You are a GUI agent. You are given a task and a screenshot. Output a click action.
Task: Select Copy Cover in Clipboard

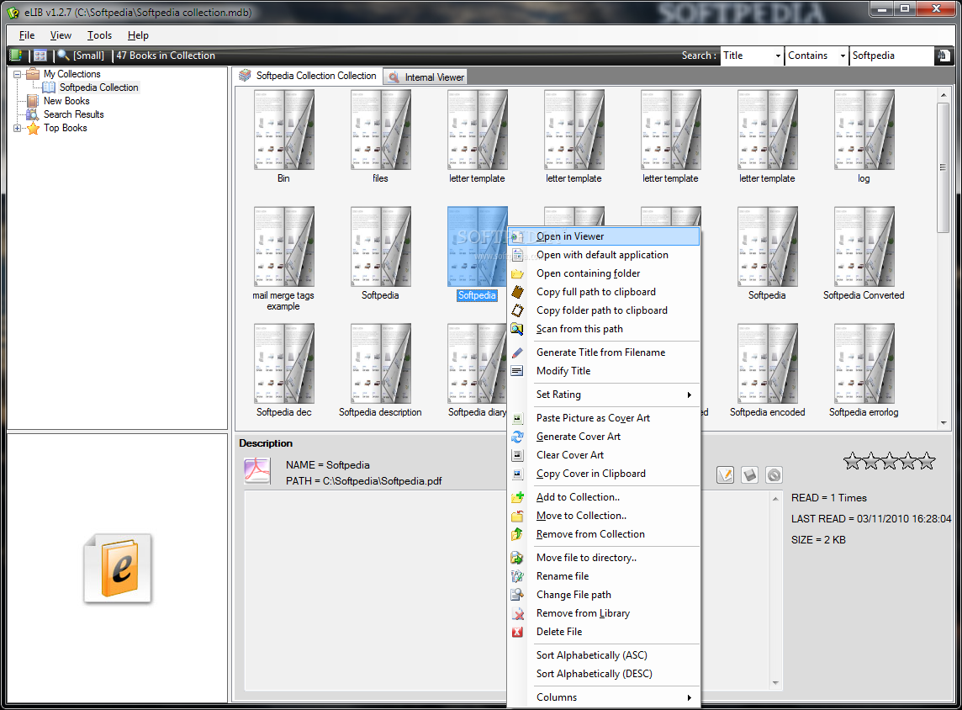(x=604, y=473)
